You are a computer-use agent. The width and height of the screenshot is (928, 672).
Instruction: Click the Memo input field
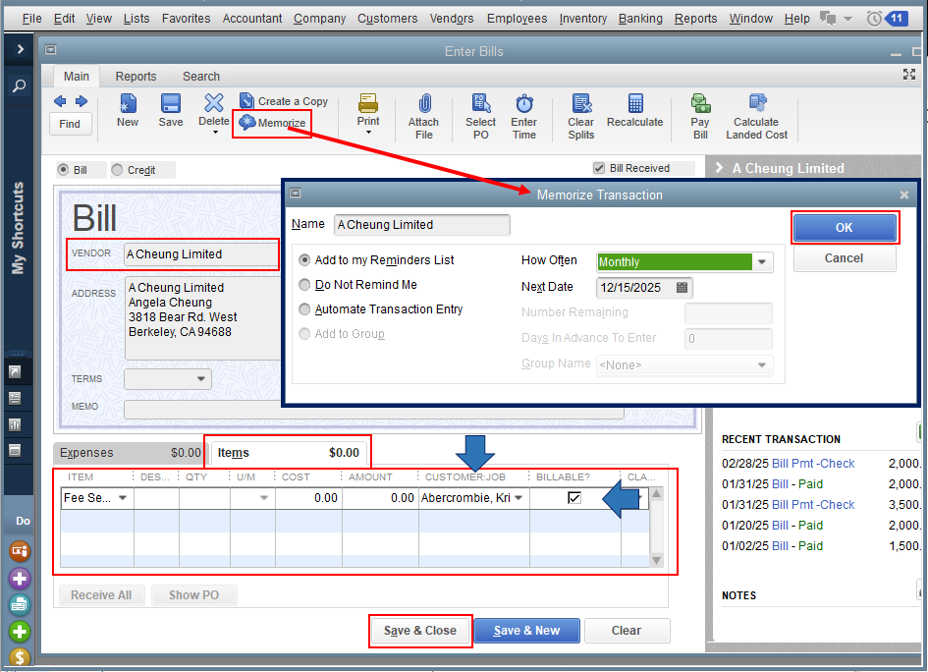pyautogui.click(x=373, y=409)
